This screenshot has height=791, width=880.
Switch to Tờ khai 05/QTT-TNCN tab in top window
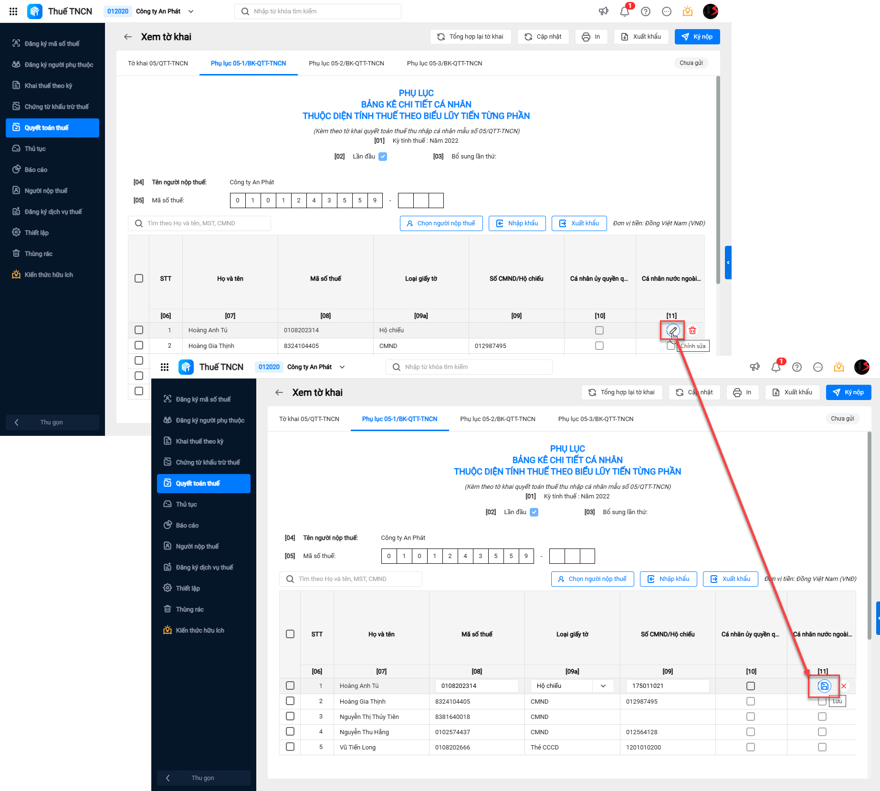tap(158, 63)
